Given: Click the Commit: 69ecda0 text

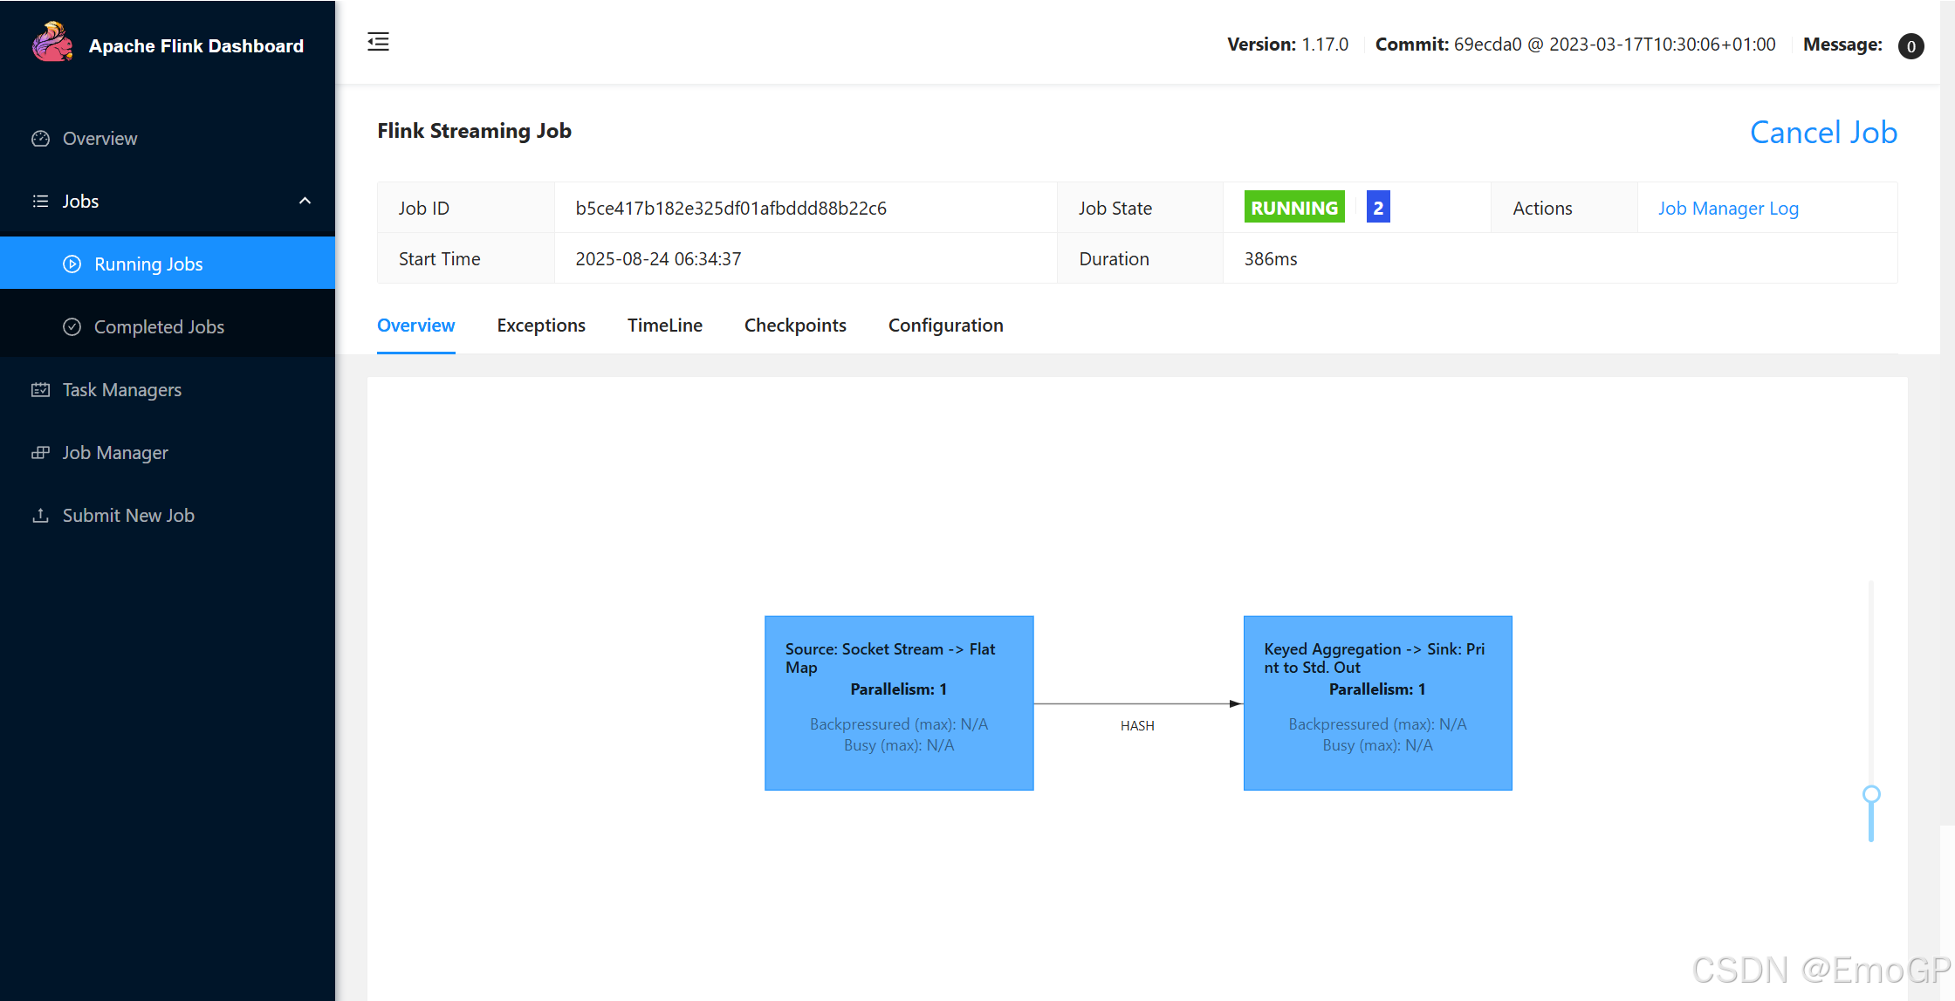Looking at the screenshot, I should click(1575, 45).
